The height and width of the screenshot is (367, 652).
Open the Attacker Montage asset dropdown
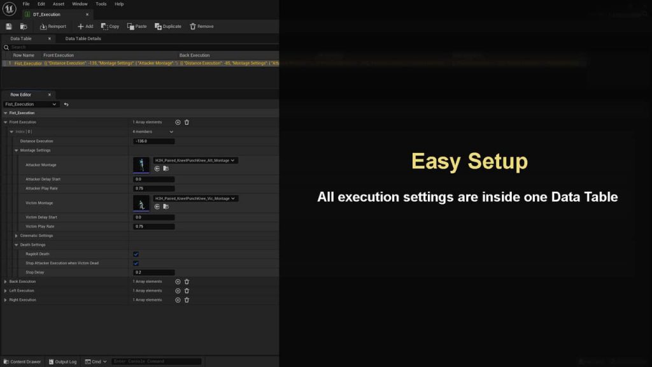195,161
